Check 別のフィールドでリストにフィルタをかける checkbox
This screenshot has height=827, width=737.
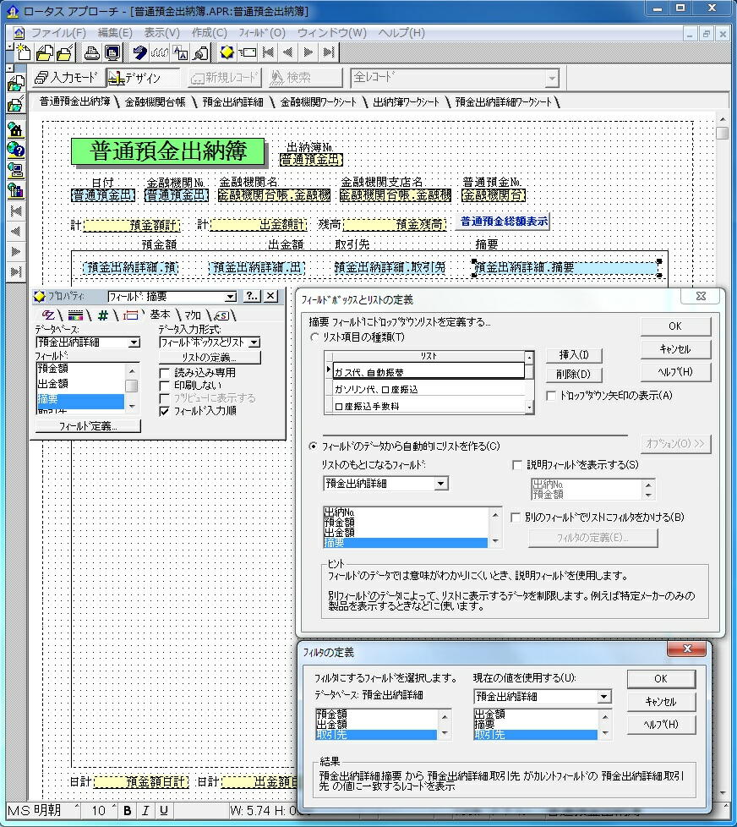(516, 518)
